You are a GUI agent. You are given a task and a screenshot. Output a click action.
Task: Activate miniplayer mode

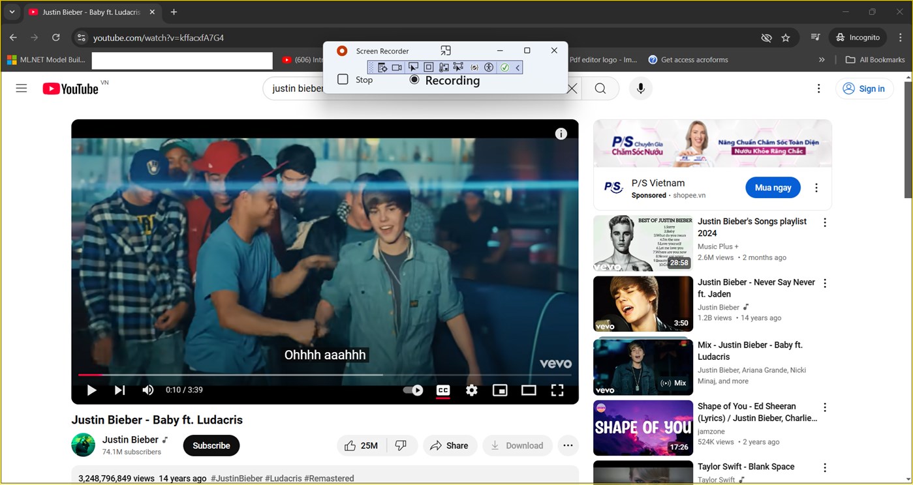point(500,390)
